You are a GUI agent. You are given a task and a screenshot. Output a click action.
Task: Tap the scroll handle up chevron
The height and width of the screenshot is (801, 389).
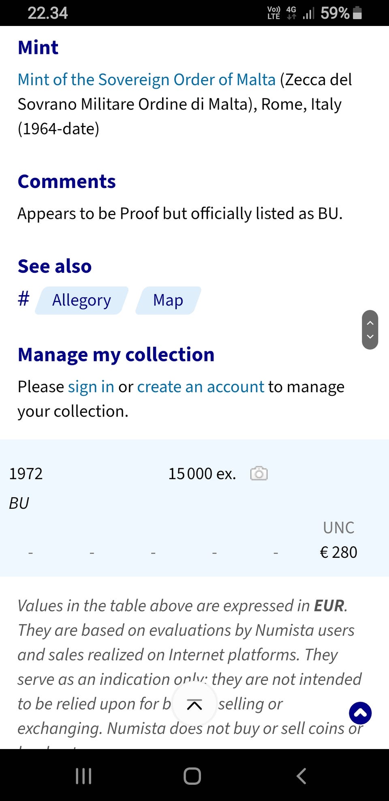point(370,323)
